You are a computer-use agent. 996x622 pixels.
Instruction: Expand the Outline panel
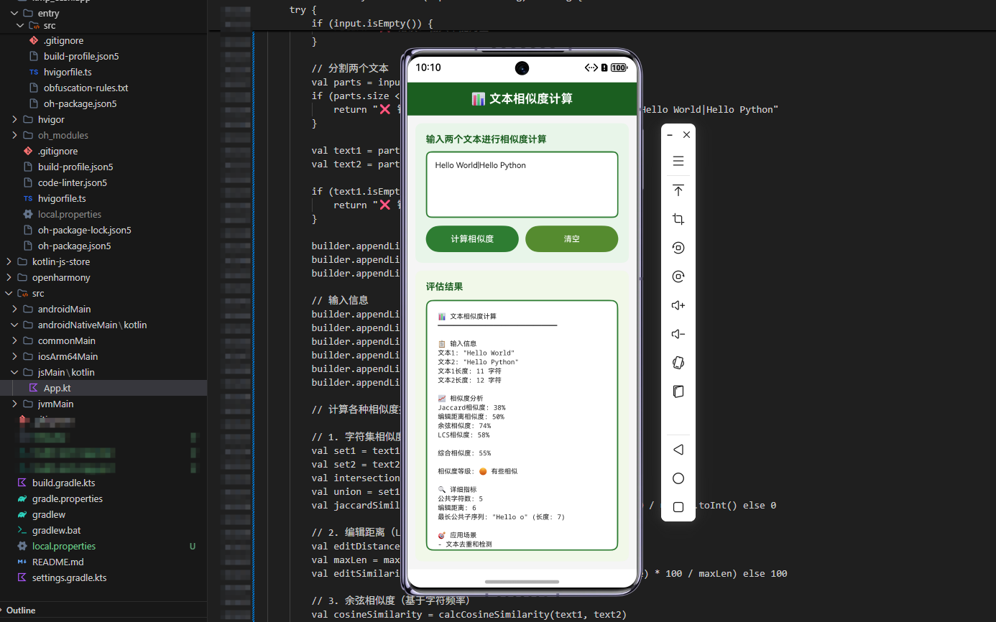(x=21, y=611)
